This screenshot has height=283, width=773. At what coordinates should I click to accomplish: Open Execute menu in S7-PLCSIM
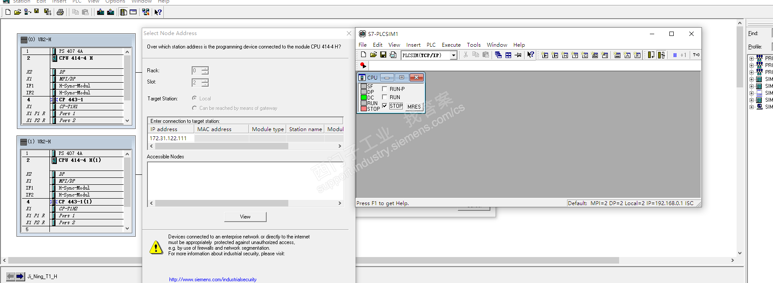coord(451,45)
